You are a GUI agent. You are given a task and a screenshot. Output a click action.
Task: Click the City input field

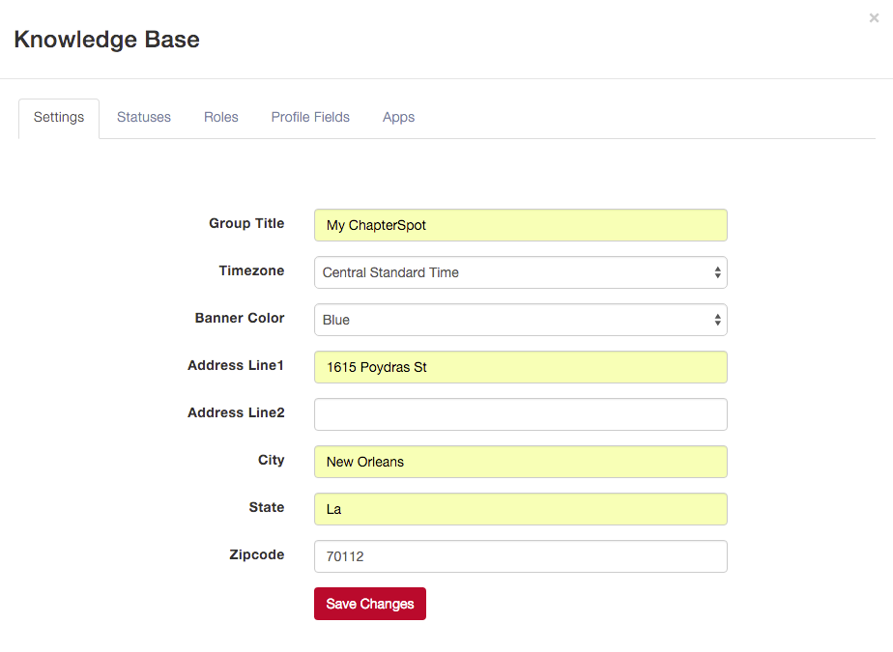tap(521, 462)
